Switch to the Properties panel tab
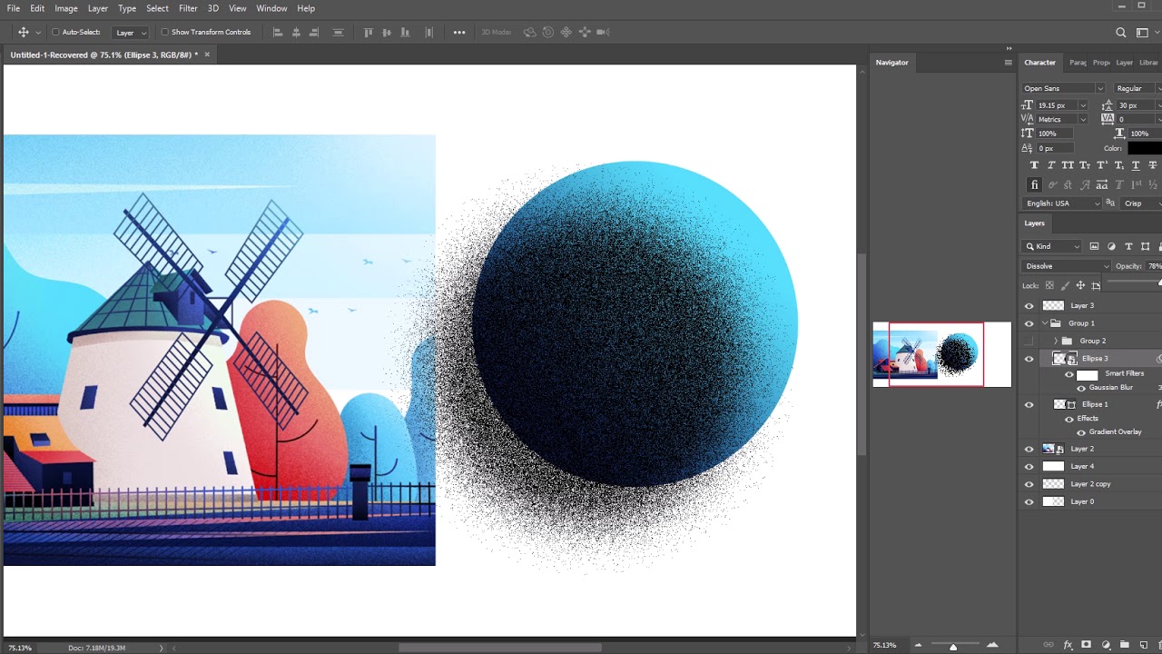Image resolution: width=1162 pixels, height=654 pixels. click(1101, 63)
